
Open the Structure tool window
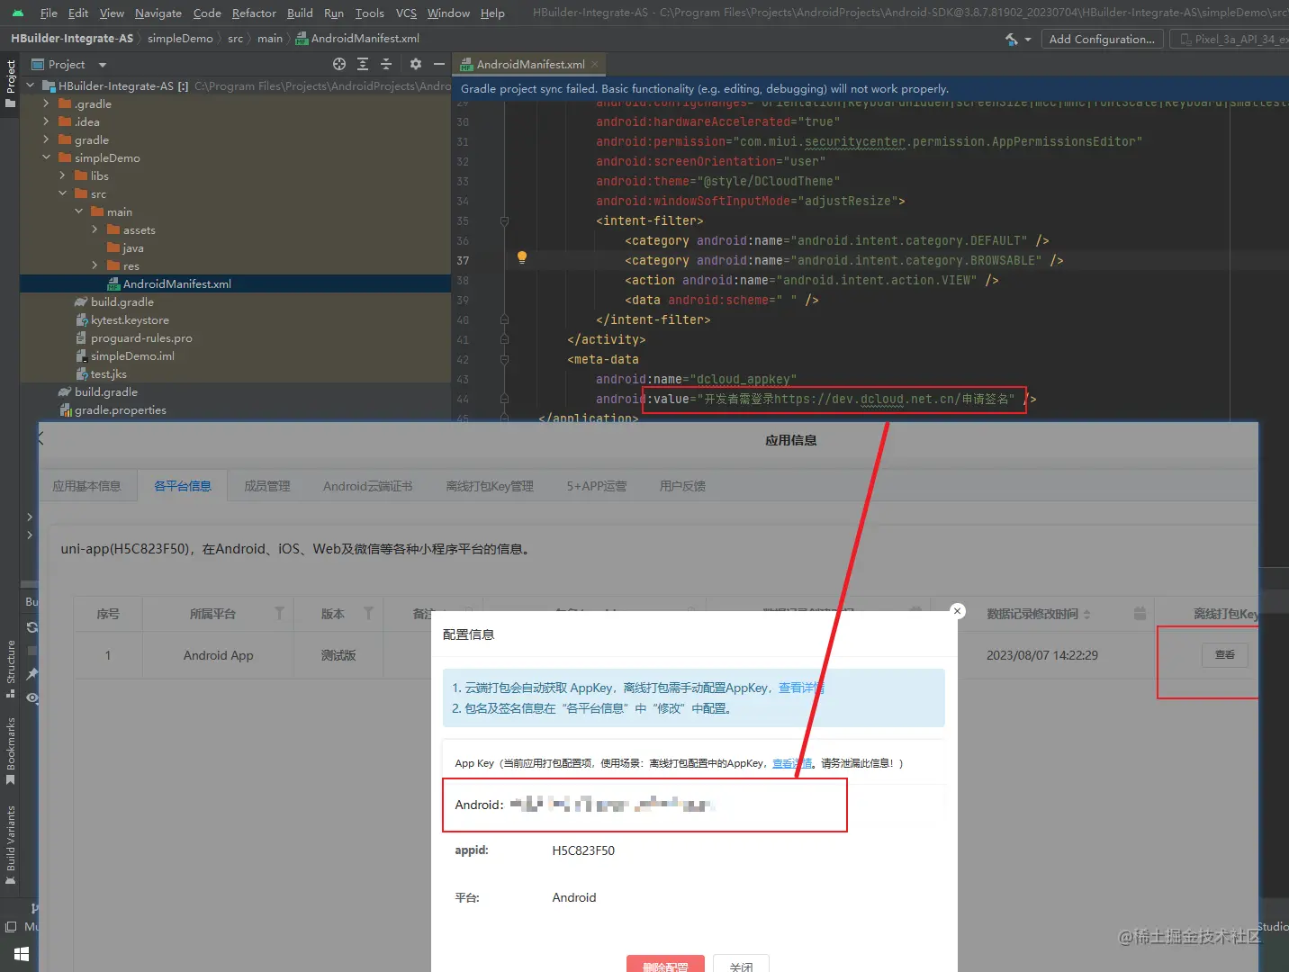tap(11, 669)
